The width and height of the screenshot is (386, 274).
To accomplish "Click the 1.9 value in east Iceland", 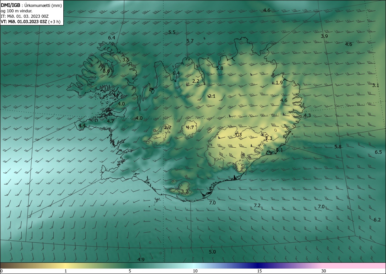I will (x=279, y=83).
